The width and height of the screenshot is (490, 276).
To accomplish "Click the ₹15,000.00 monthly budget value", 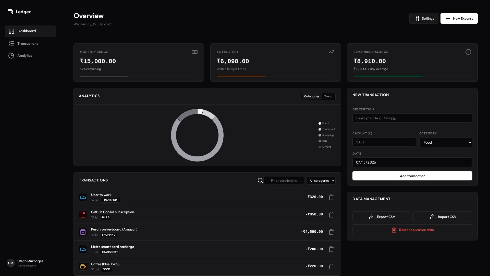I will tap(98, 61).
